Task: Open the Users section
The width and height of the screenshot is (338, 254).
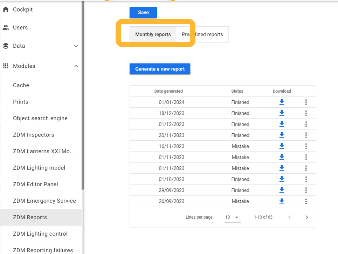Action: [x=20, y=28]
